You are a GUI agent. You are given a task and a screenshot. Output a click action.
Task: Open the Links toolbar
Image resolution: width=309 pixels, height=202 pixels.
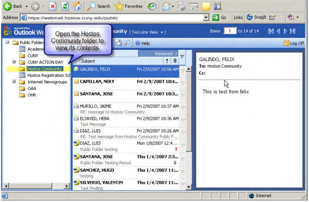(x=238, y=17)
